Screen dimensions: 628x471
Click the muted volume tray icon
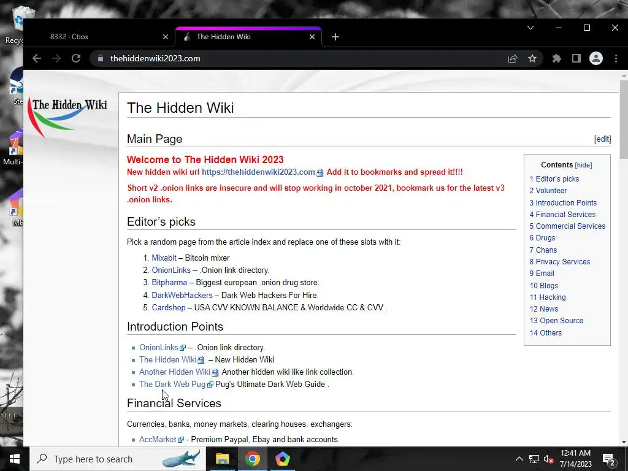click(x=549, y=459)
